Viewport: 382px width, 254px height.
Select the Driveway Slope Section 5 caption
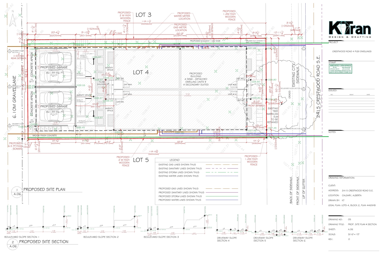(264, 239)
